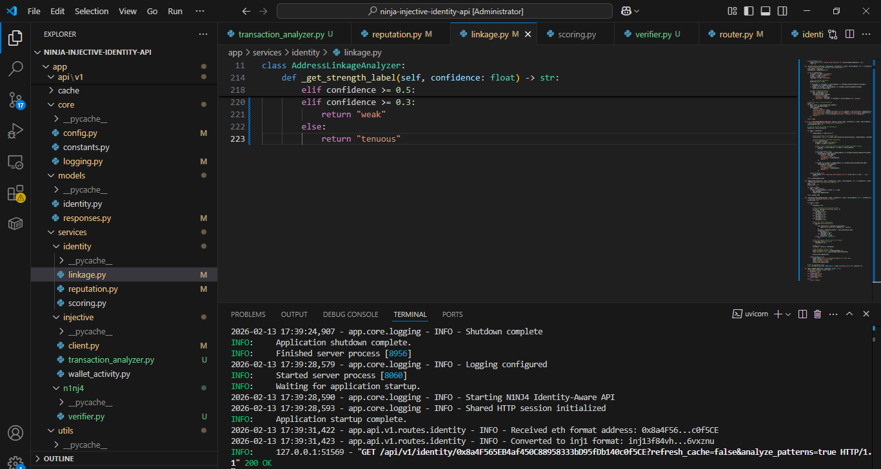Expand the OUTLINE section

(59, 459)
